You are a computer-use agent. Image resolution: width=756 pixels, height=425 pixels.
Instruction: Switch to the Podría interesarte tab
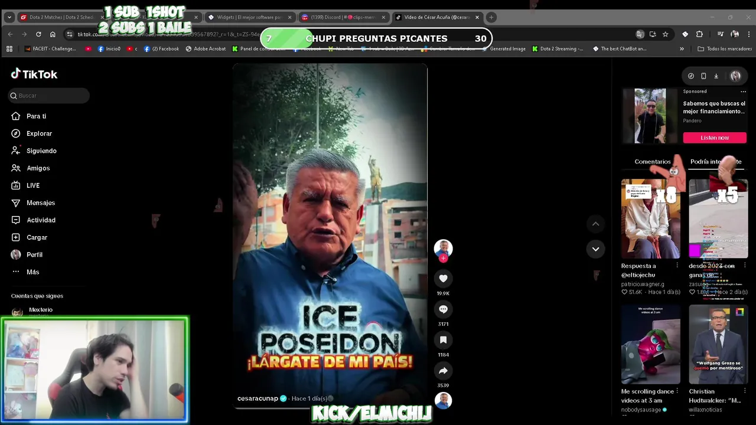pyautogui.click(x=716, y=162)
